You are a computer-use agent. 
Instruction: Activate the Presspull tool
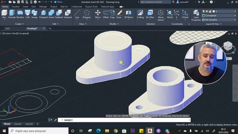pyautogui.click(x=44, y=14)
